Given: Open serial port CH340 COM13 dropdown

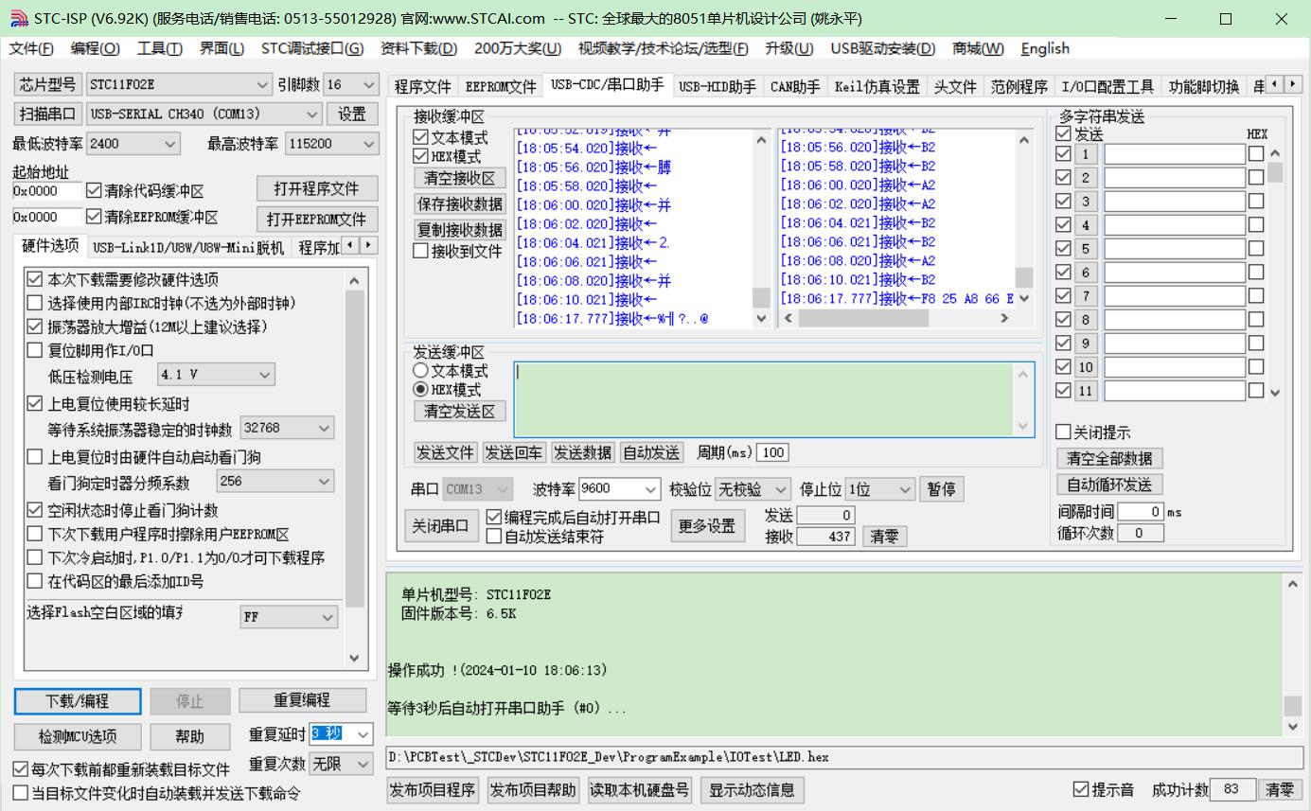Looking at the screenshot, I should coord(204,114).
